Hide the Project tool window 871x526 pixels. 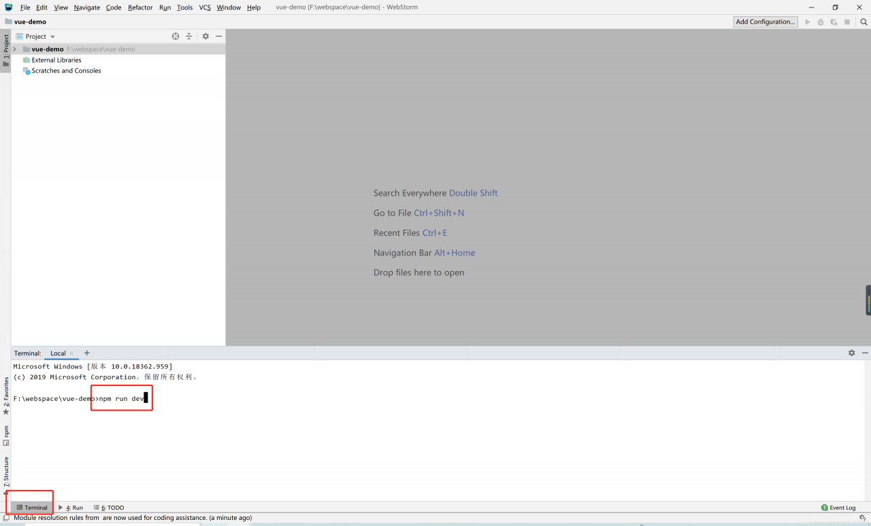(x=218, y=37)
